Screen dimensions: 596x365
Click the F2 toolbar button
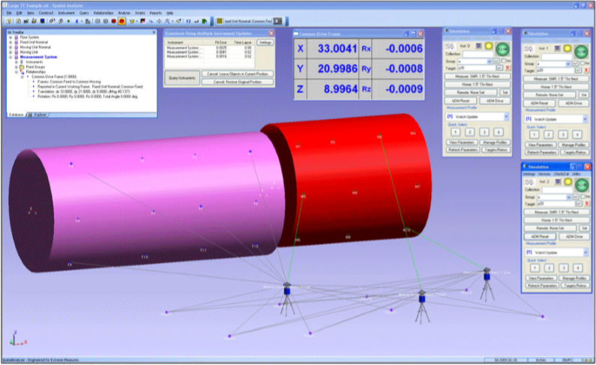187,21
